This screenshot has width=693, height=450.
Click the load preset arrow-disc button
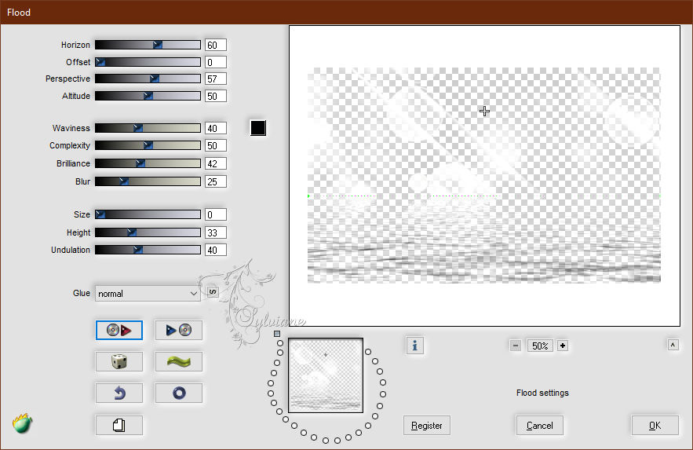point(179,330)
